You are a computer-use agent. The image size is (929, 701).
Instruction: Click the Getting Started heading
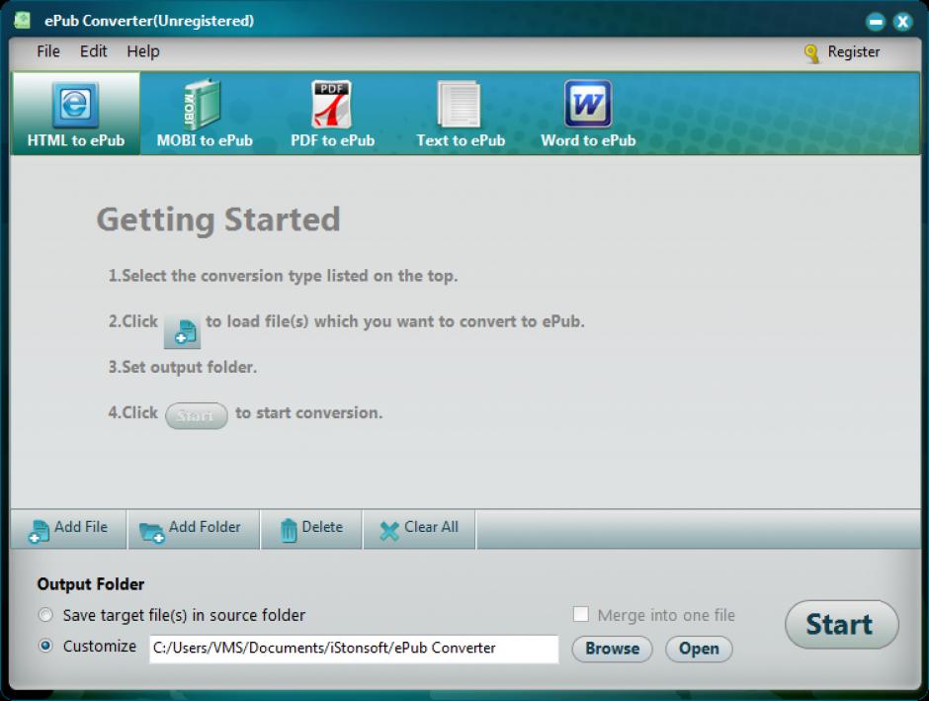(218, 220)
